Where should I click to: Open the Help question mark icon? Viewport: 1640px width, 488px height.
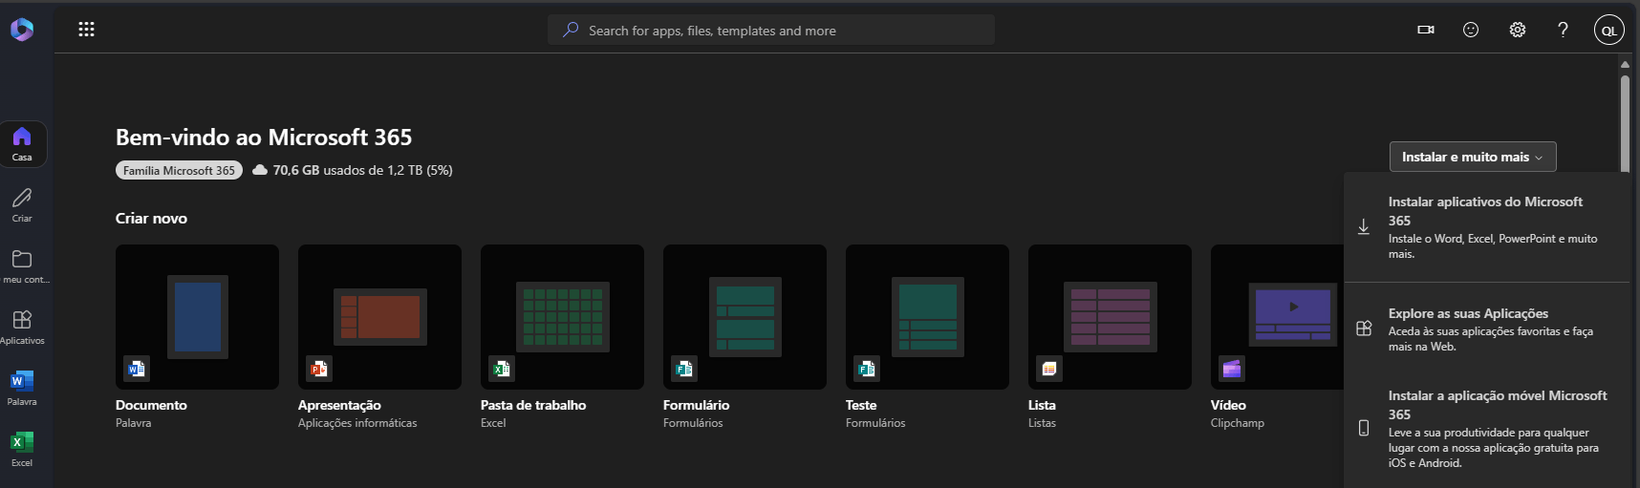point(1563,30)
